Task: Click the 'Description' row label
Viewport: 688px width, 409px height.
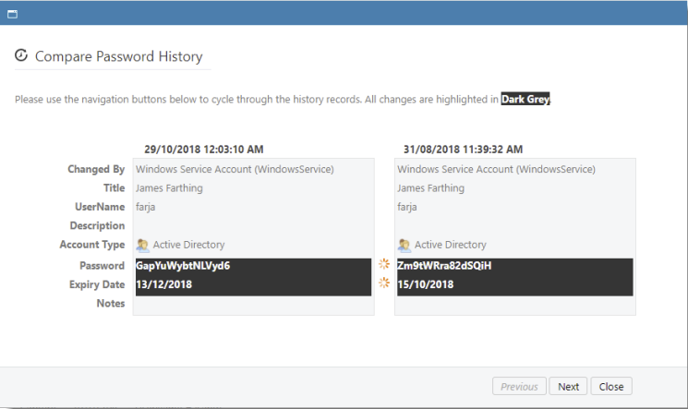Action: (97, 226)
